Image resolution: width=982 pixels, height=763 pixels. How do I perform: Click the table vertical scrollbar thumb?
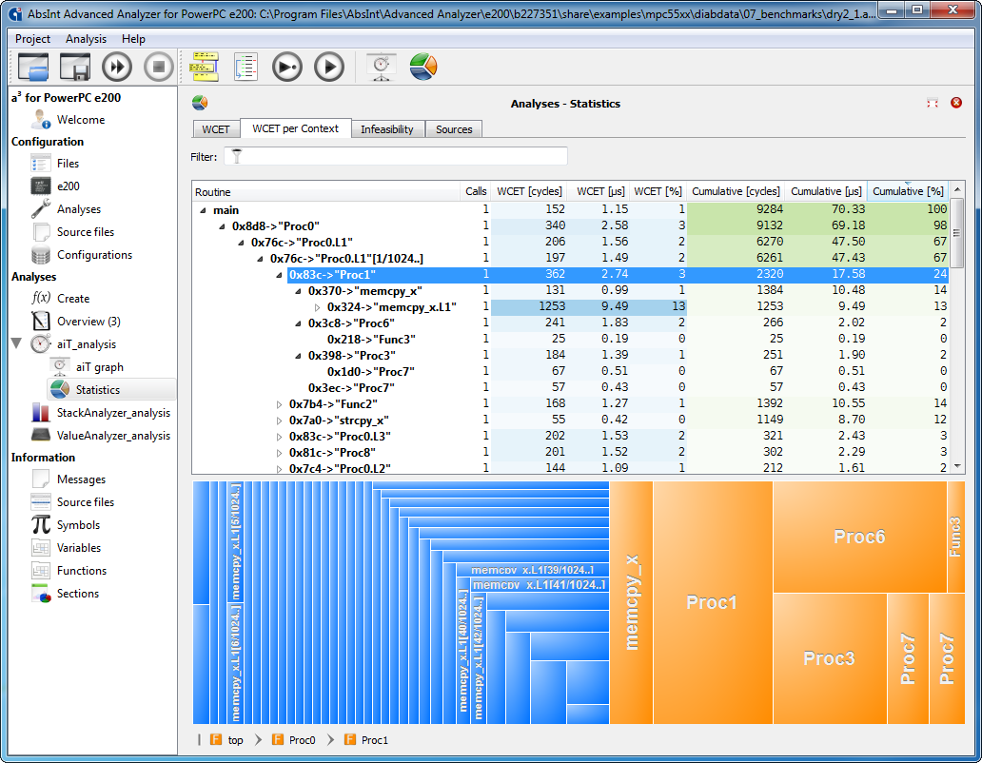(956, 232)
